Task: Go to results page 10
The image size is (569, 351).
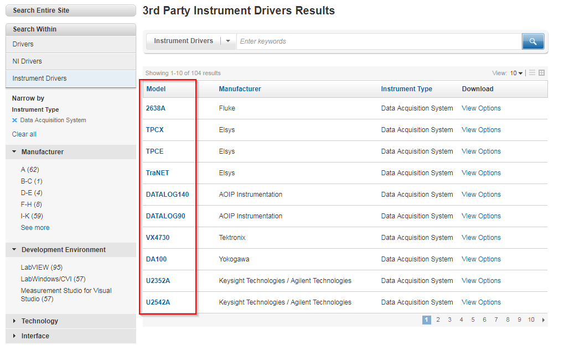Action: [531, 320]
